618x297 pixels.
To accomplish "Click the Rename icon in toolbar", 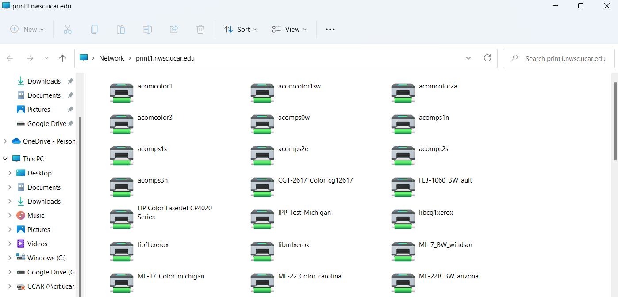I will pos(147,29).
